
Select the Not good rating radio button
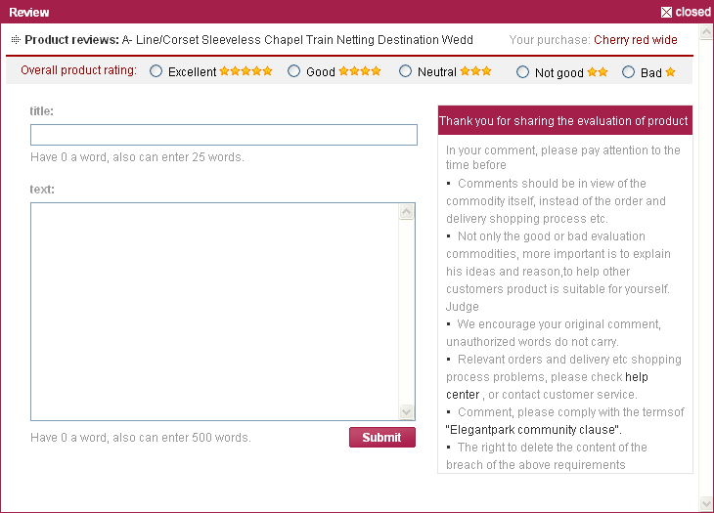522,72
